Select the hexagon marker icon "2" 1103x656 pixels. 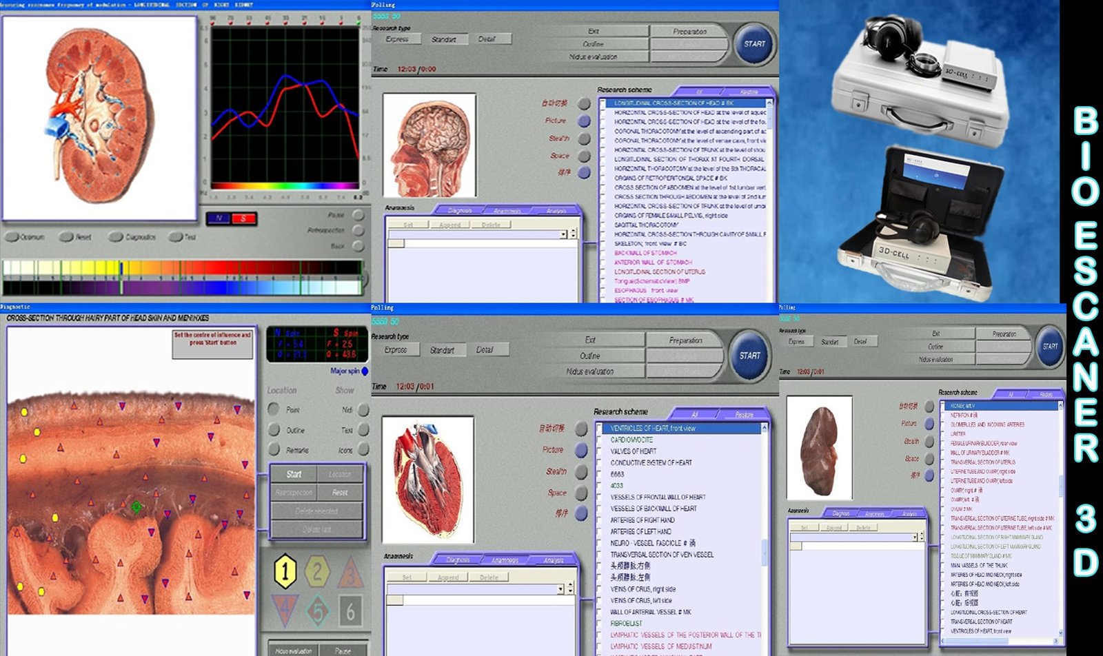coord(316,571)
